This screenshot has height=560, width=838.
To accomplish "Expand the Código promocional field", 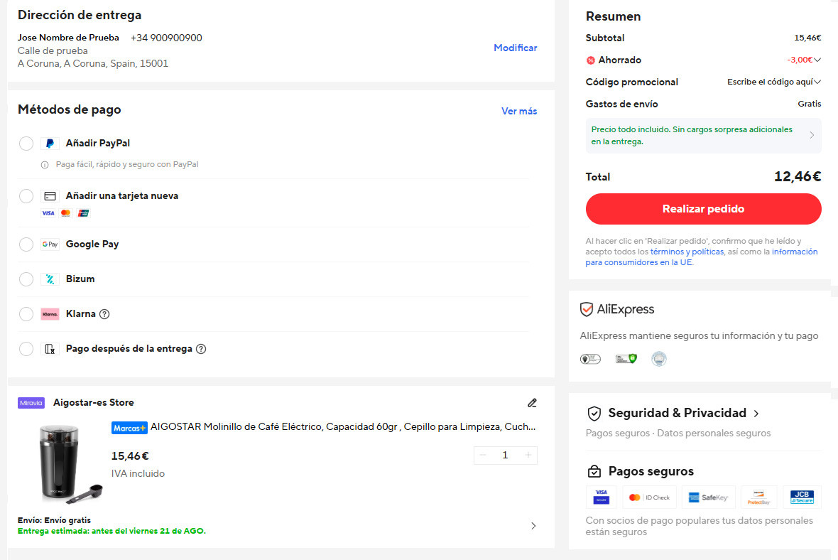I will (x=774, y=82).
